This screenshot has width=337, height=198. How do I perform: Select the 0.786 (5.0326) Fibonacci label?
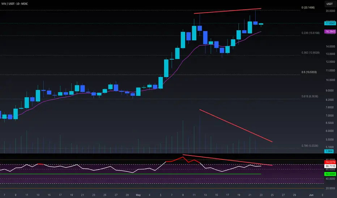point(310,146)
